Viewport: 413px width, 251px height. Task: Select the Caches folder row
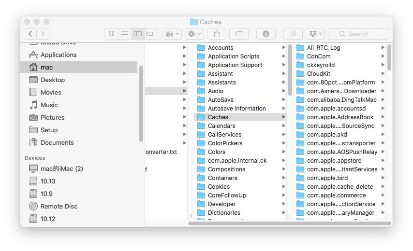240,117
